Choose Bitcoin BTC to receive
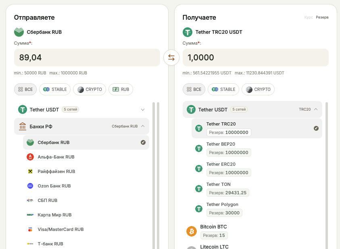This screenshot has height=249, width=340. click(252, 231)
